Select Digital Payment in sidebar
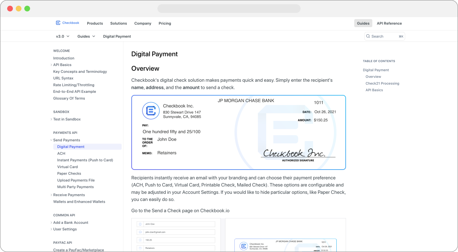Screen dimensions: 458x252 (87, 147)
